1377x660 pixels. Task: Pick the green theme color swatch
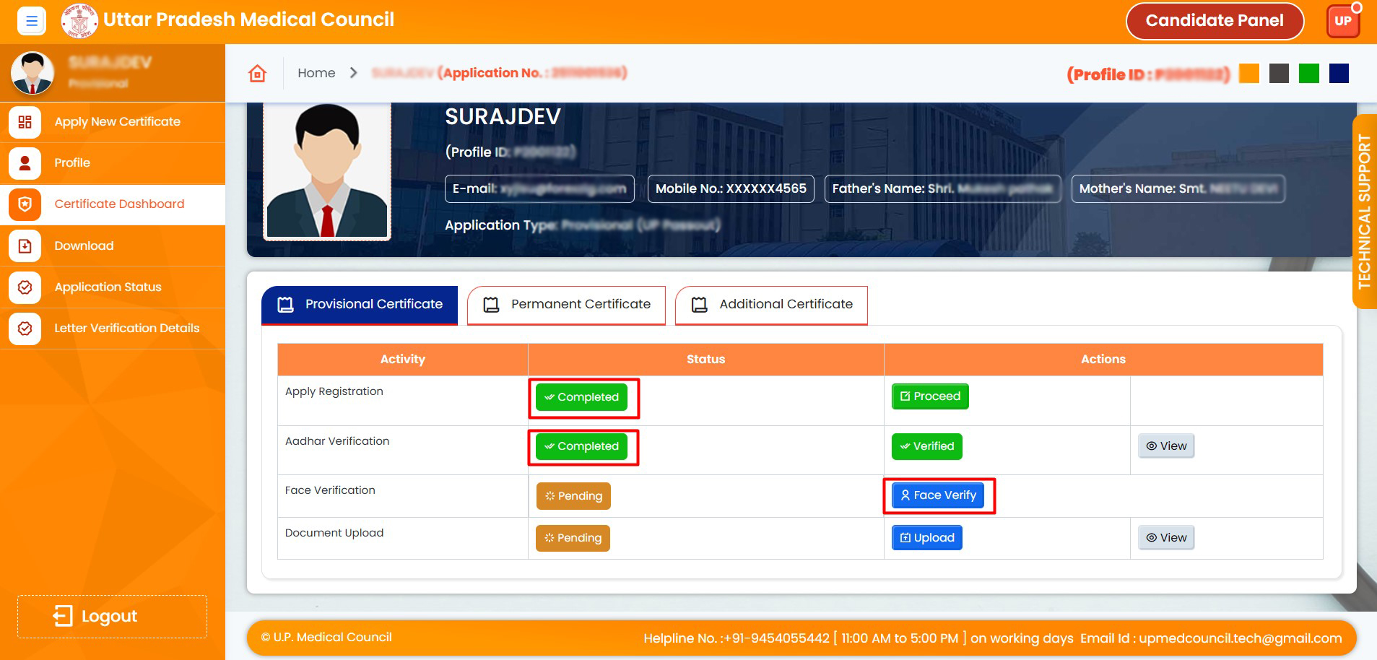(1308, 74)
